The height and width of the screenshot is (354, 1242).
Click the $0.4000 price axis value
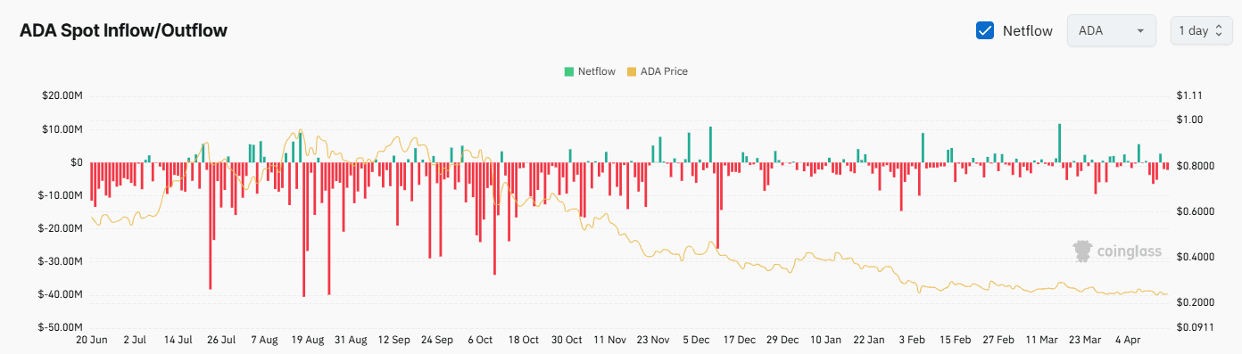click(1195, 257)
